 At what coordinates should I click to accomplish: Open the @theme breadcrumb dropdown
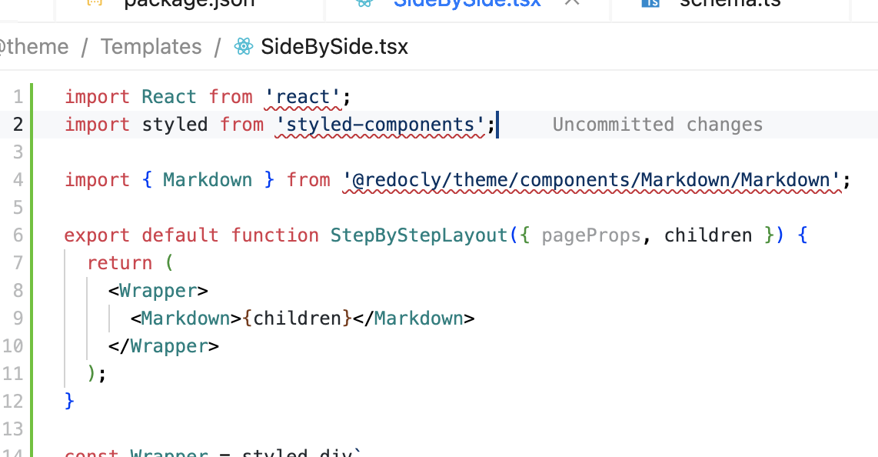(35, 47)
